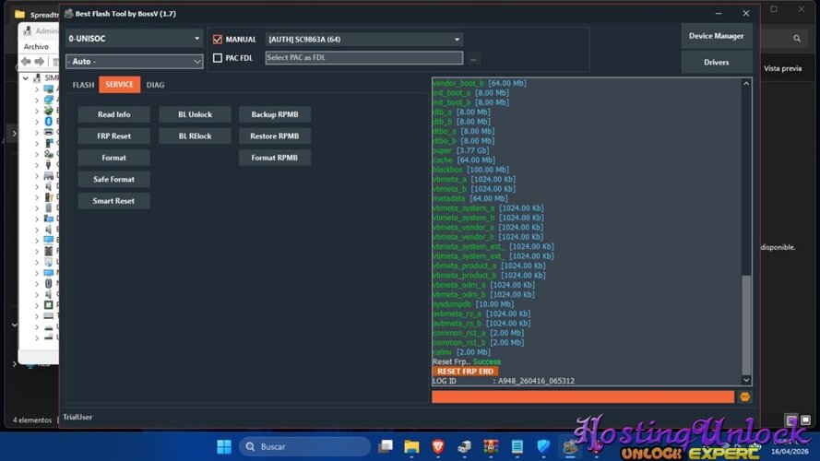Click Device Manager icon on taskbar
The height and width of the screenshot is (461, 820).
(464, 446)
